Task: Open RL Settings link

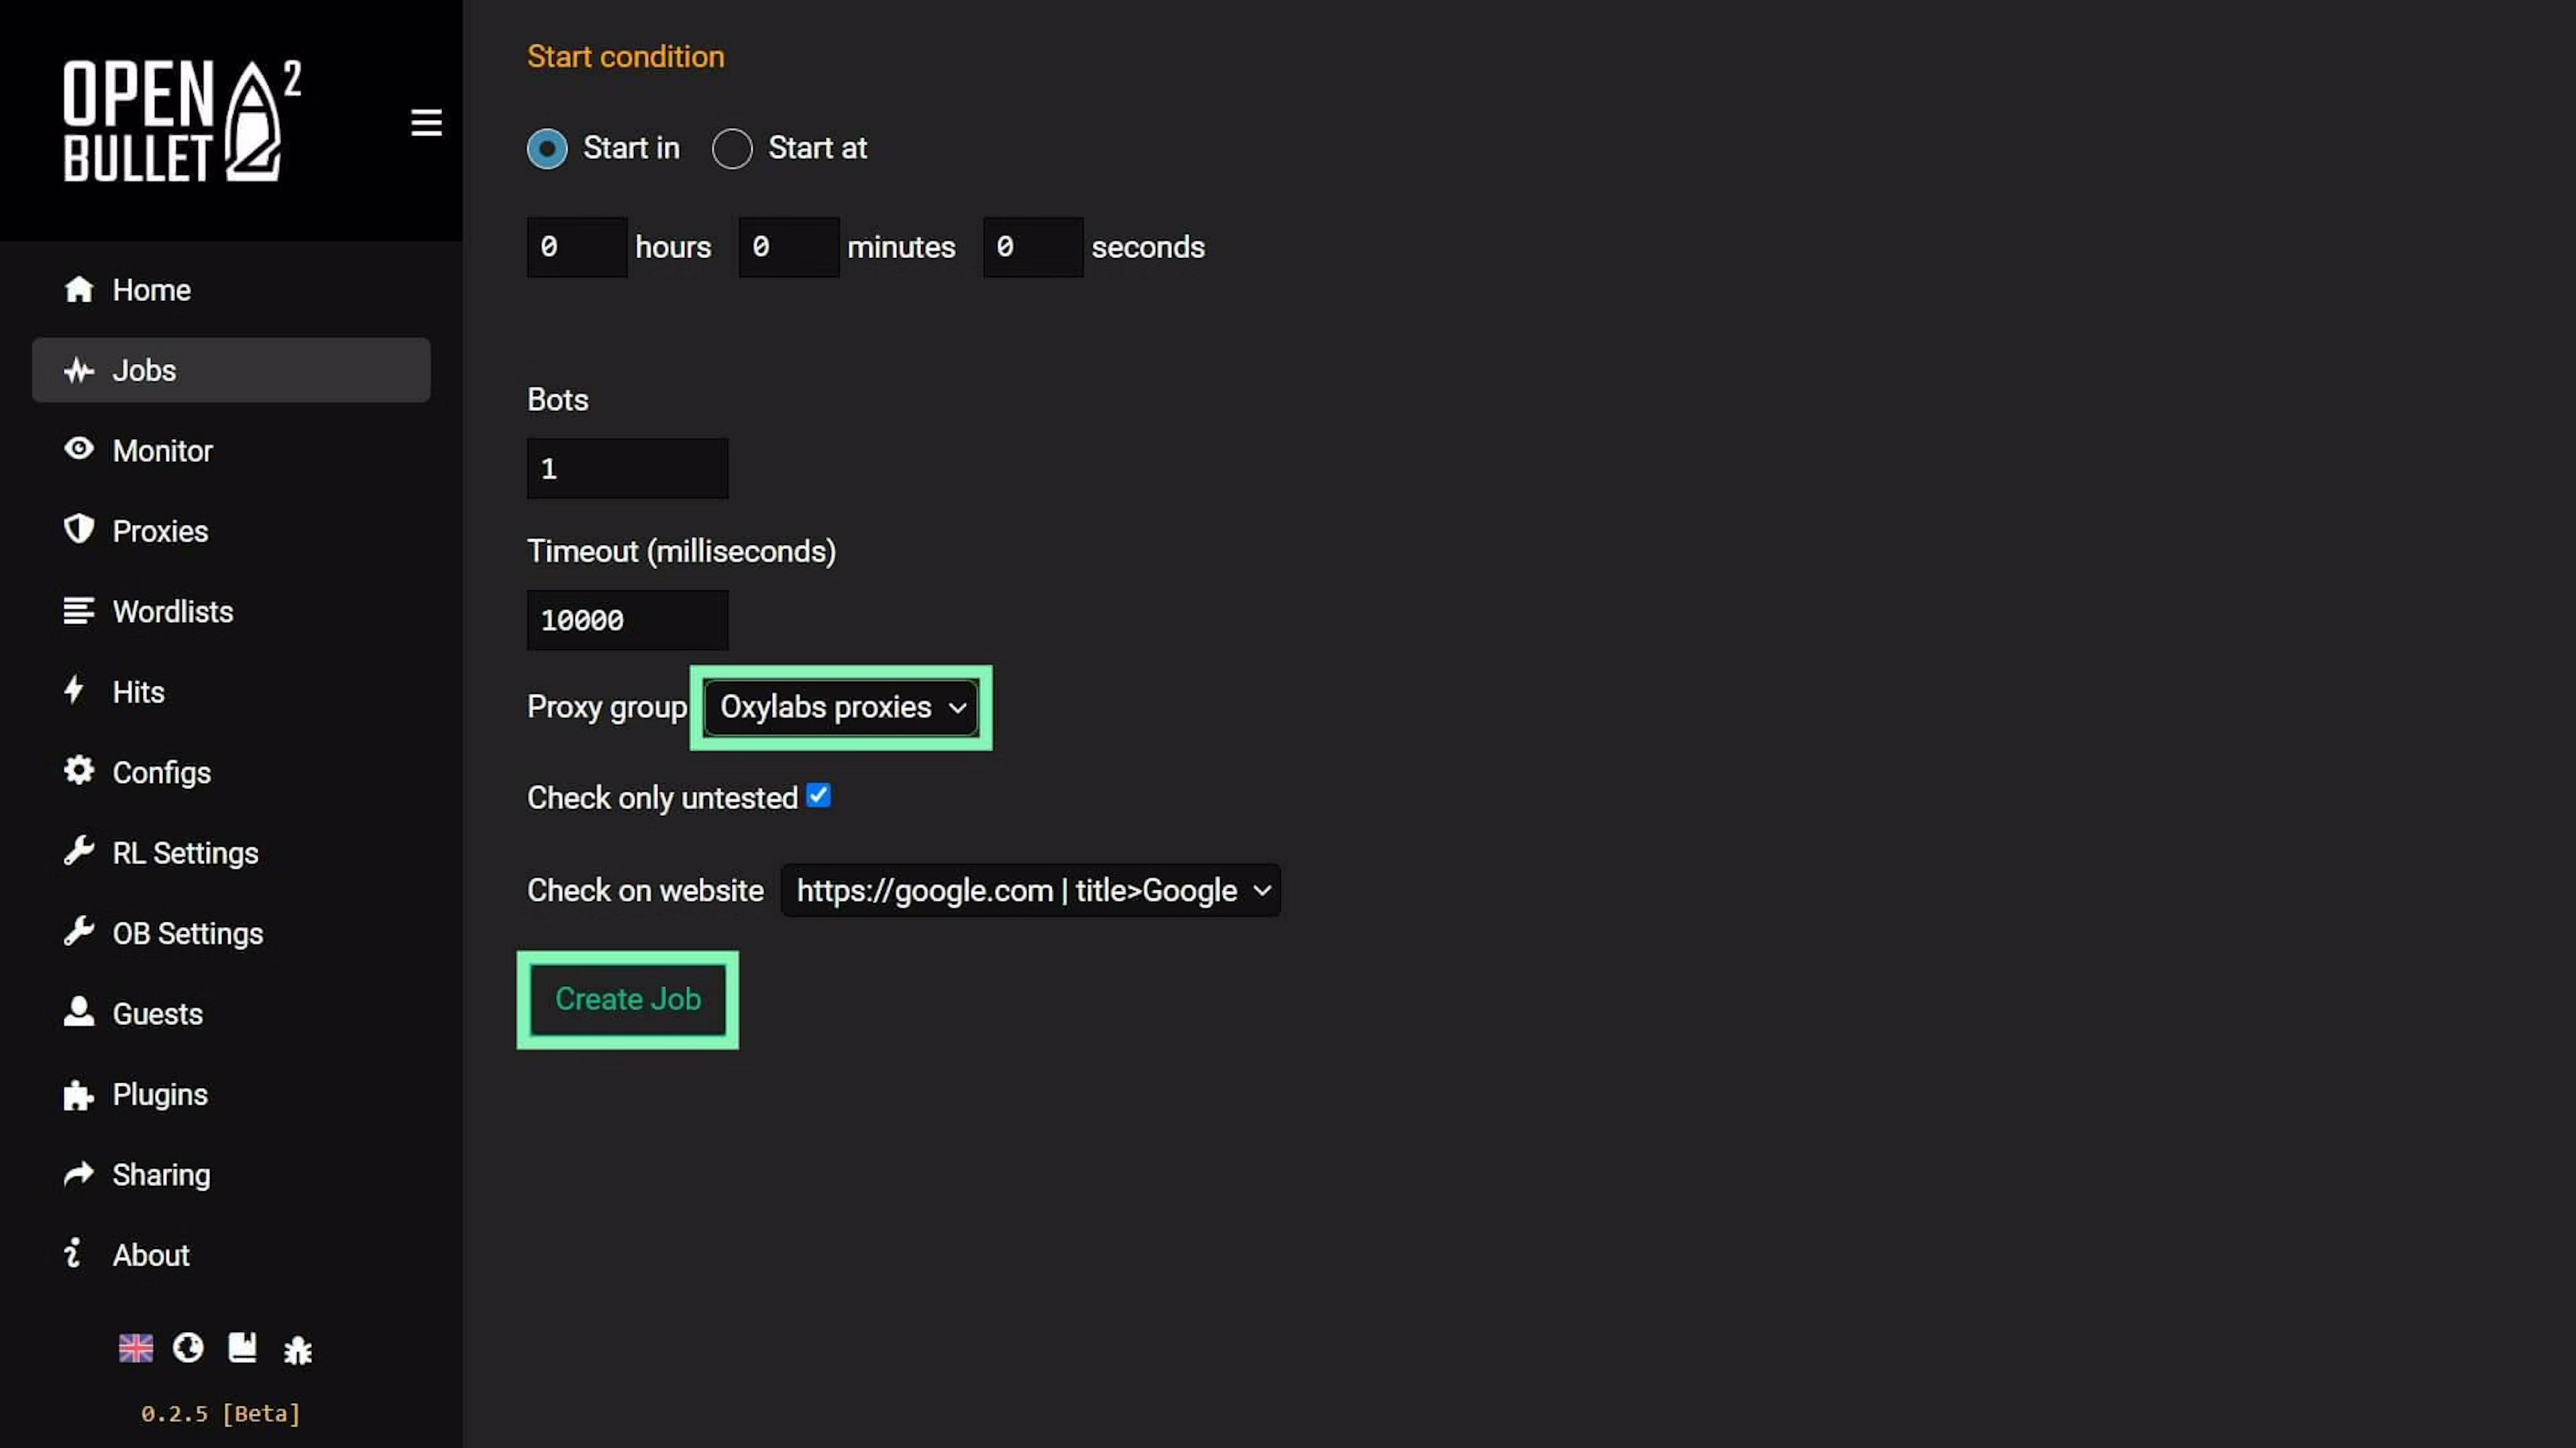Action: pyautogui.click(x=231, y=853)
